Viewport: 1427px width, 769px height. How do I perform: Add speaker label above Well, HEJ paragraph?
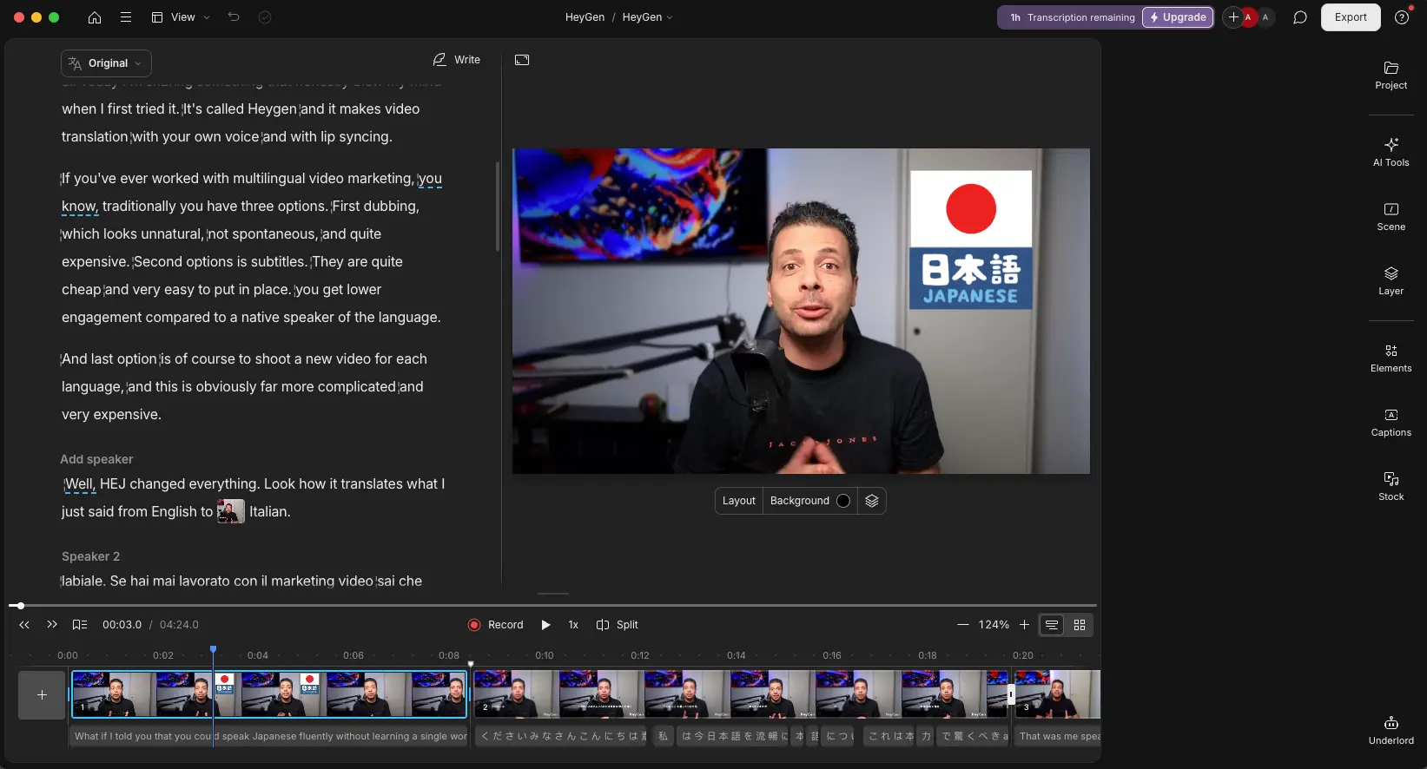pyautogui.click(x=96, y=459)
